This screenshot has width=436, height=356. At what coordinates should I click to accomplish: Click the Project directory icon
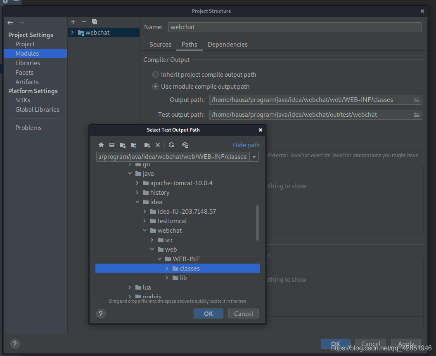tap(123, 145)
